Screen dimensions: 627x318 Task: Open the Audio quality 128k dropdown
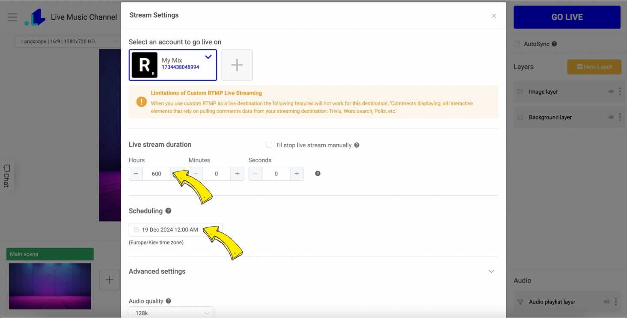[171, 313]
